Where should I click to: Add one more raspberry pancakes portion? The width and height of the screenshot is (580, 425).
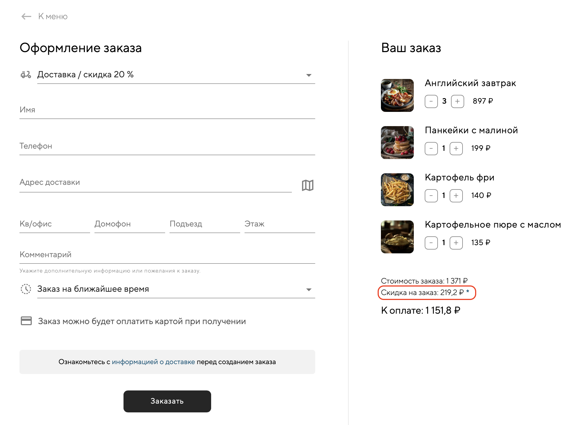pos(456,149)
